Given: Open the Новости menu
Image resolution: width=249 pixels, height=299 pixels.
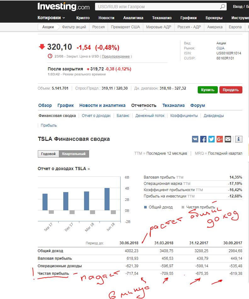Looking at the screenshot, I should pyautogui.click(x=106, y=18).
